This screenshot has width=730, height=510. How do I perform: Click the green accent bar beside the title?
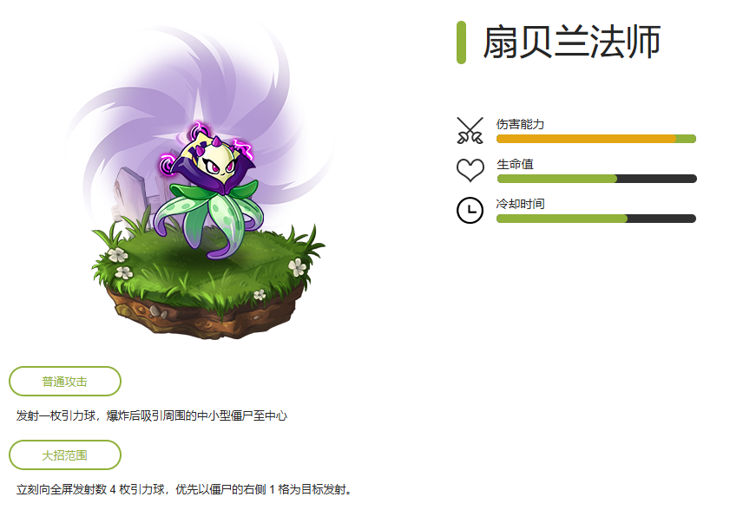462,42
